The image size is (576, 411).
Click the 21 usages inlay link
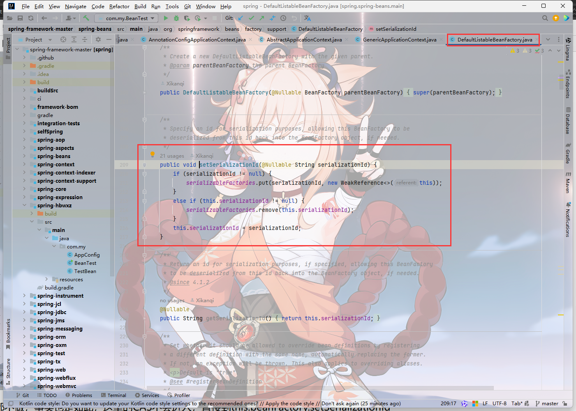[x=172, y=156]
